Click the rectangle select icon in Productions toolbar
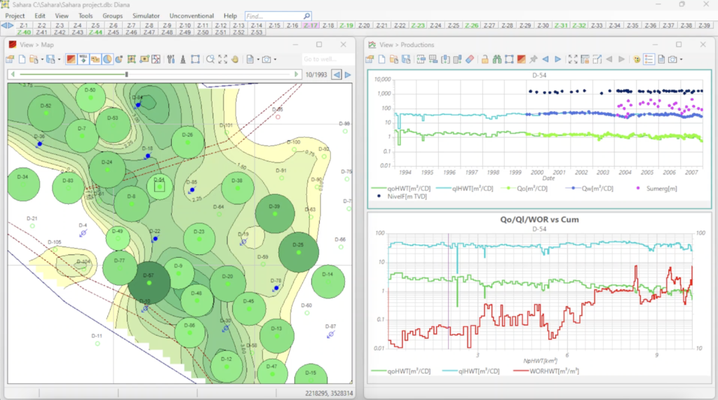Viewport: 718px width, 400px height. pyautogui.click(x=509, y=59)
